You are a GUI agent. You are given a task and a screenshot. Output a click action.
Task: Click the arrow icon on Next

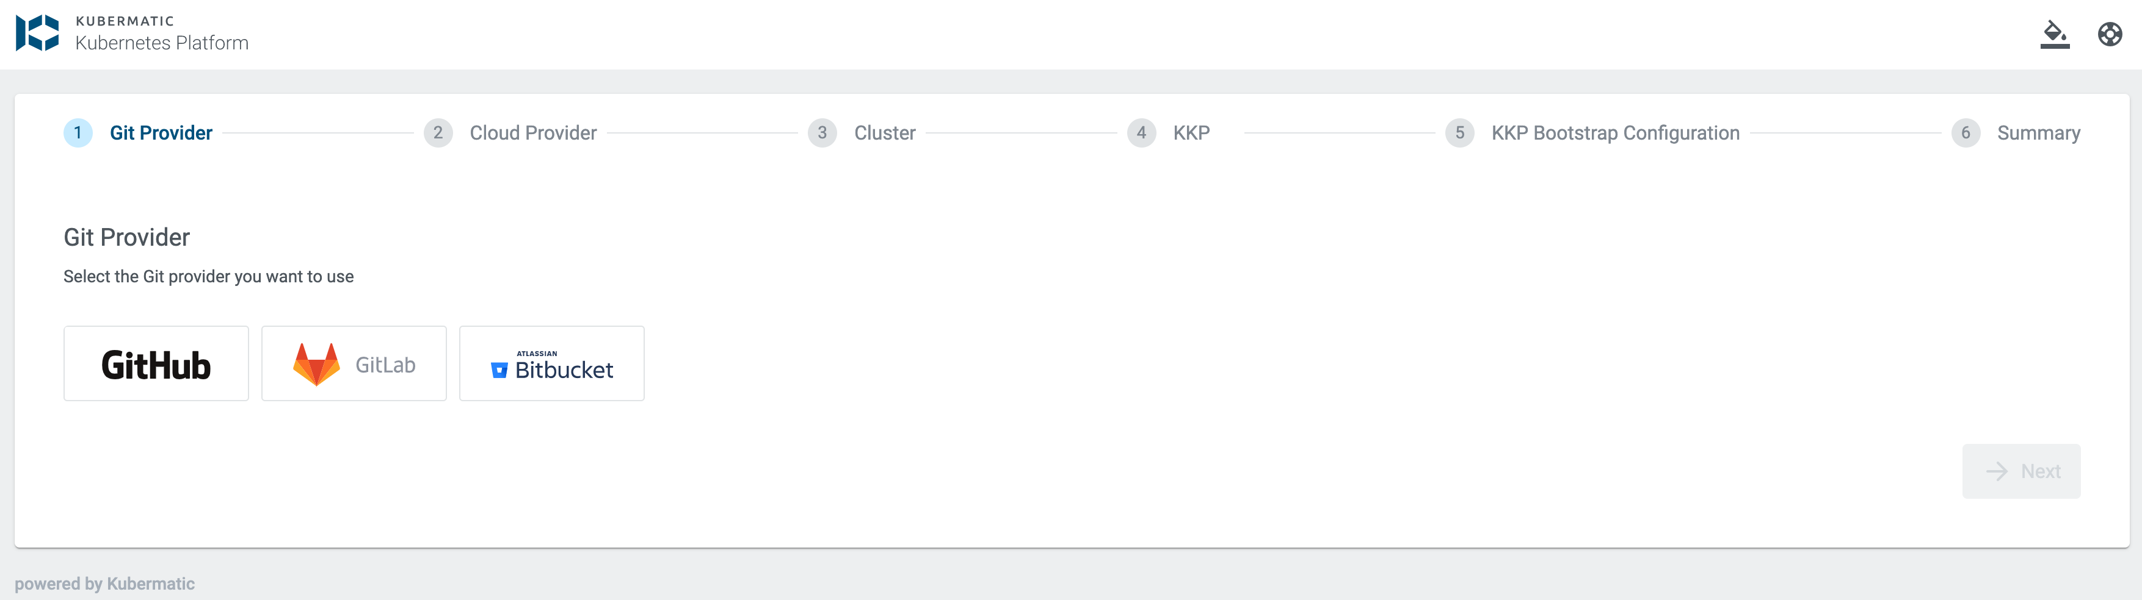click(1997, 471)
